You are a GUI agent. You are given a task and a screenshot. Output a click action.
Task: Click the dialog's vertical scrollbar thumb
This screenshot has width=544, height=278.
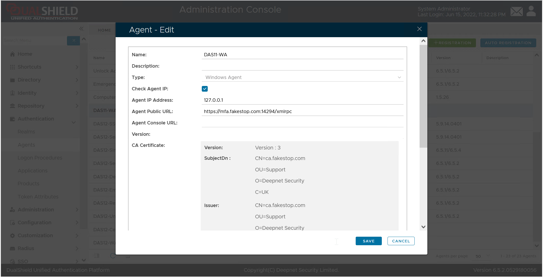(x=423, y=96)
